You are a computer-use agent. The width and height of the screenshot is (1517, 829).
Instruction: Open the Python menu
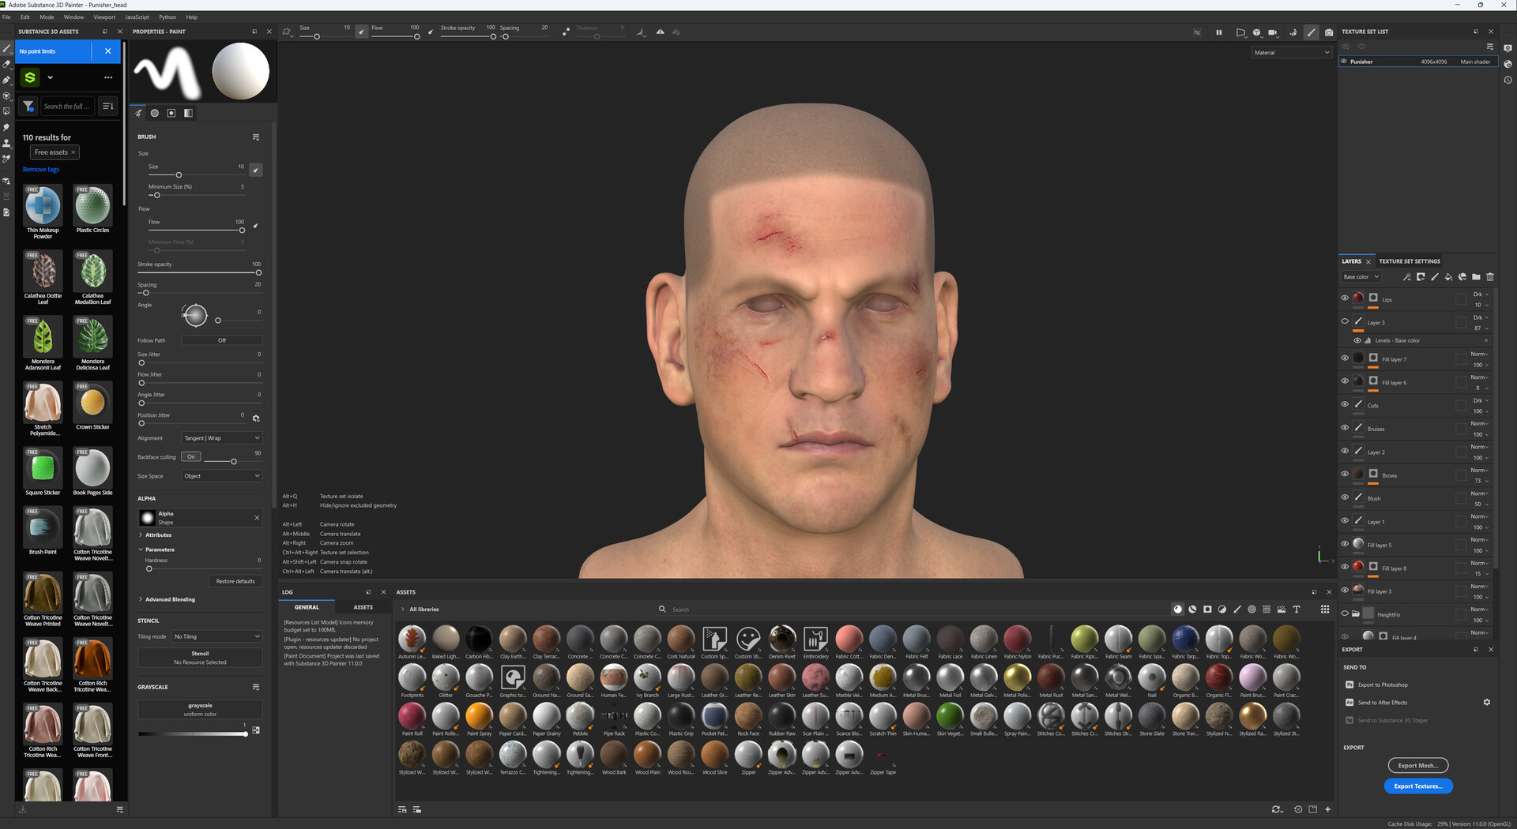coord(168,17)
